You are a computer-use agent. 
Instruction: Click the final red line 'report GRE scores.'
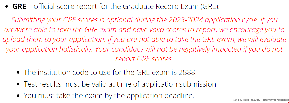144,59
